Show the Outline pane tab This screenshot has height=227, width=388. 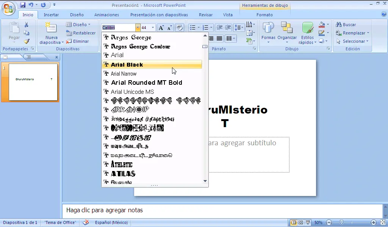point(29,57)
